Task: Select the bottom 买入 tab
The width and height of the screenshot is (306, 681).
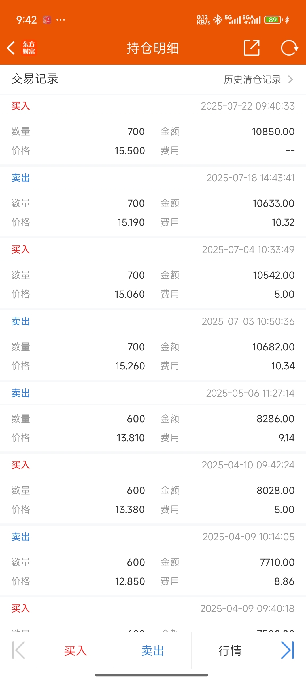Action: [76, 651]
